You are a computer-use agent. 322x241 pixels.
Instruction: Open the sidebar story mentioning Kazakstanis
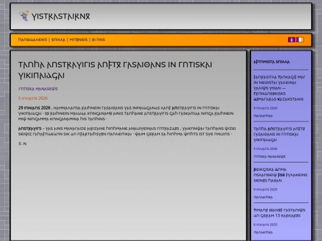(x=280, y=88)
